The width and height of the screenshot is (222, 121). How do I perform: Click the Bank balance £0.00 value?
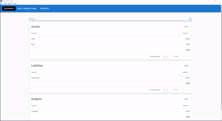pos(188,44)
